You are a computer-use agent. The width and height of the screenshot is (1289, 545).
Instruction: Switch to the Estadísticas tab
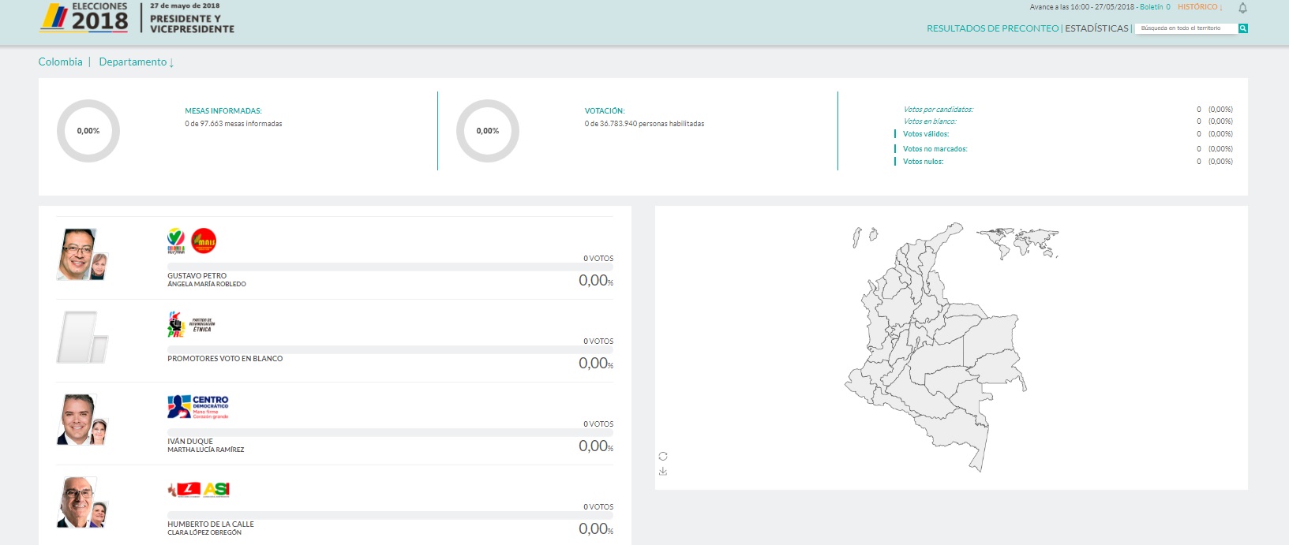(1096, 28)
